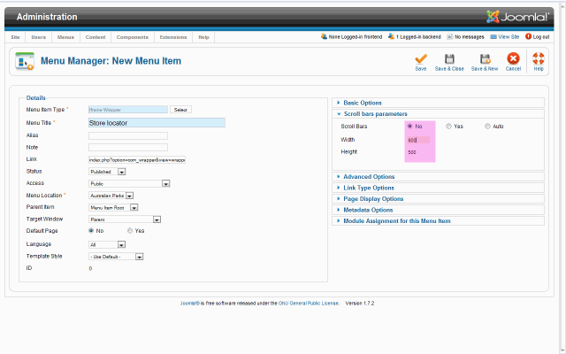Viewport: 566px width, 354px height.
Task: Click the Select menu item type button
Action: pos(180,110)
